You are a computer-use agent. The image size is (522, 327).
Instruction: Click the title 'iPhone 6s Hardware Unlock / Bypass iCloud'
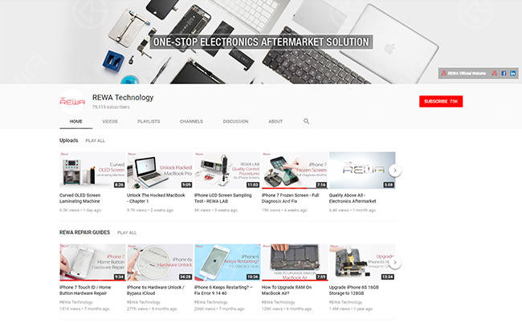[156, 290]
